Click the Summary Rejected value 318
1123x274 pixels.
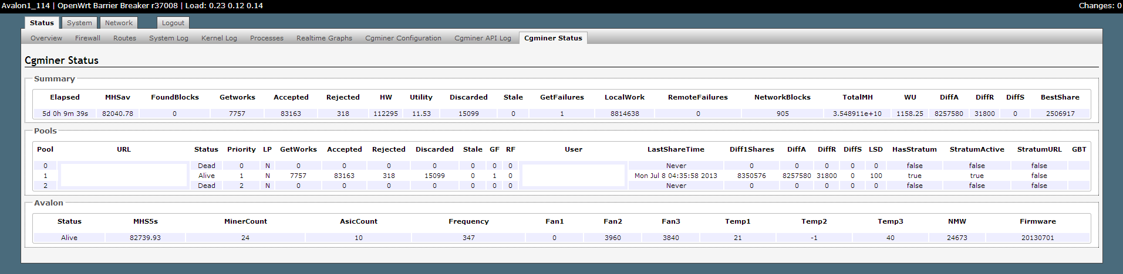[x=343, y=114]
